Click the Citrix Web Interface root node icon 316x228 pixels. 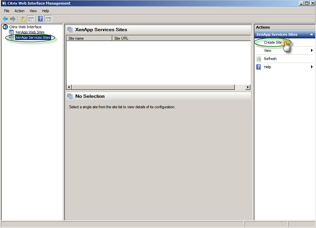[x=5, y=27]
